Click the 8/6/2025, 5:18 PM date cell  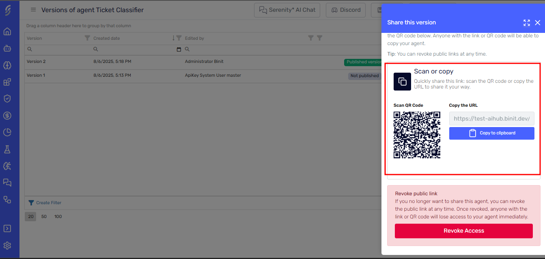112,61
